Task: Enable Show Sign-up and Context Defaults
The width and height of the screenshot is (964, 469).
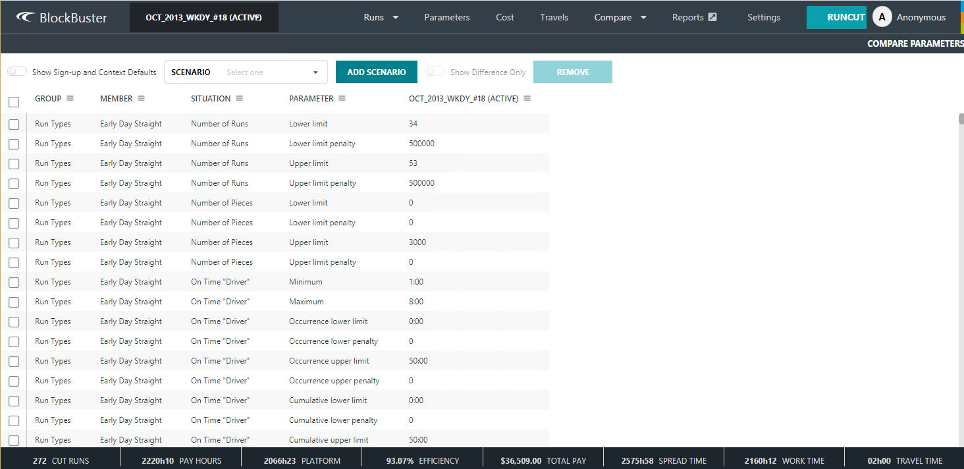Action: (x=16, y=70)
